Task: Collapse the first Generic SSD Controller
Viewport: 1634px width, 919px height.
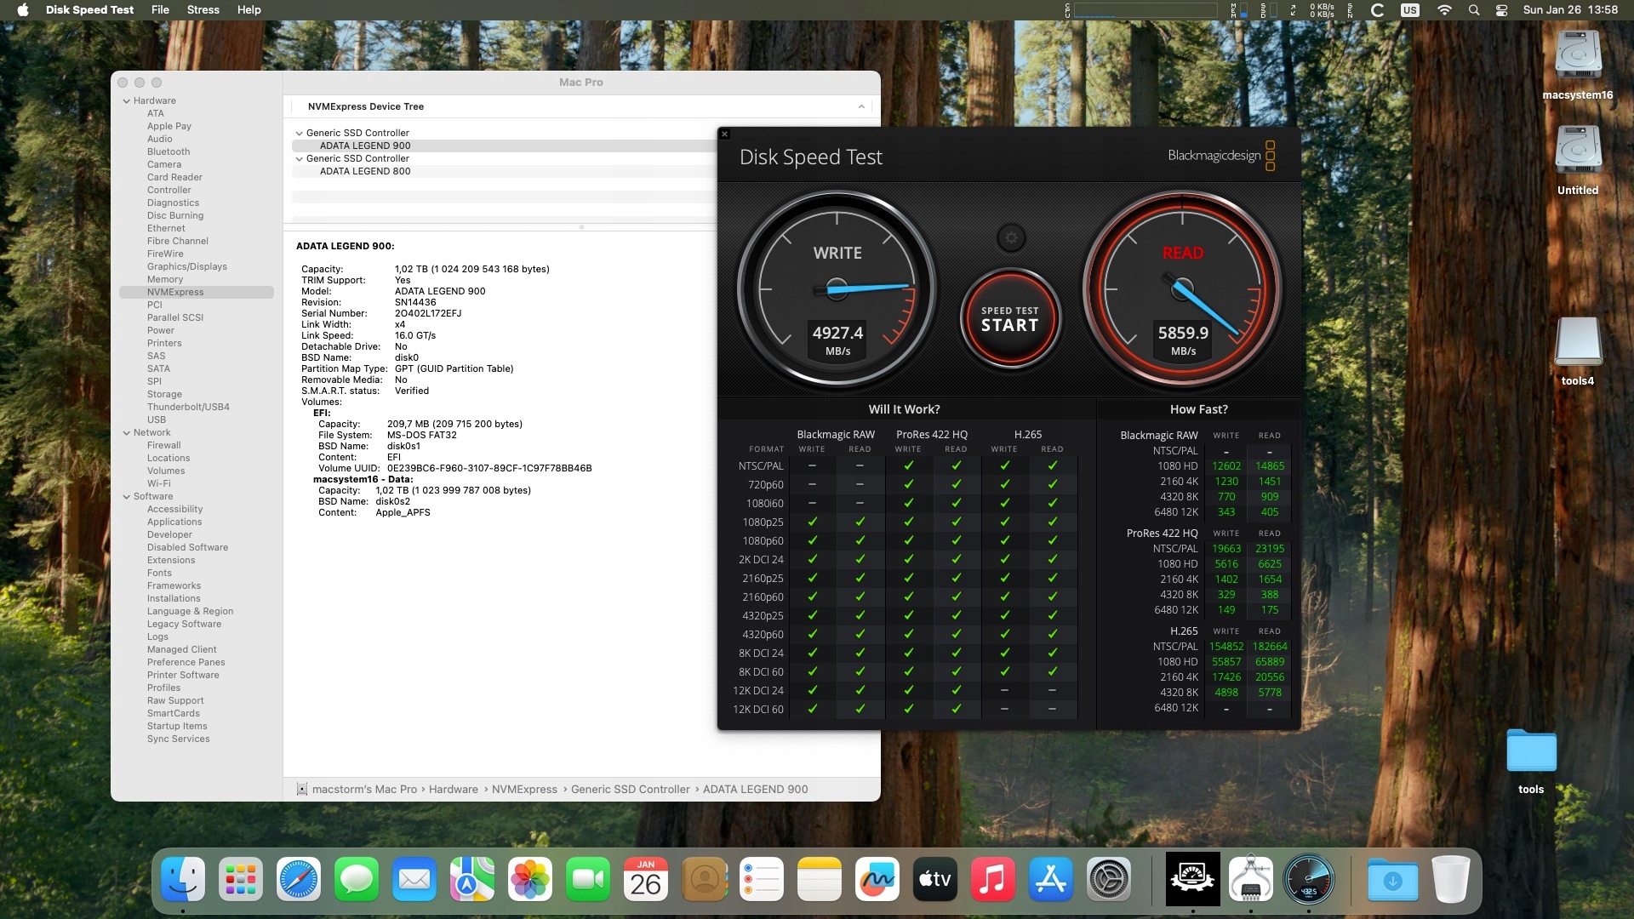Action: (x=300, y=134)
